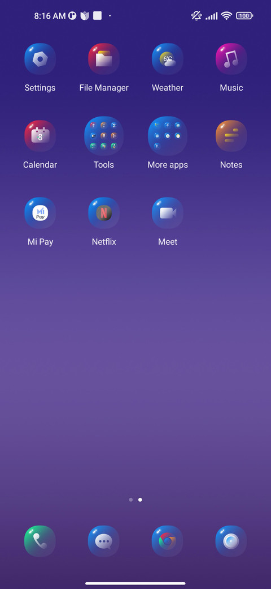Open the Weather app icon
Viewport: 271px width, 589px height.
click(167, 59)
